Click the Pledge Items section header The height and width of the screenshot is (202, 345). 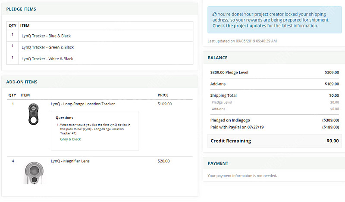21,9
